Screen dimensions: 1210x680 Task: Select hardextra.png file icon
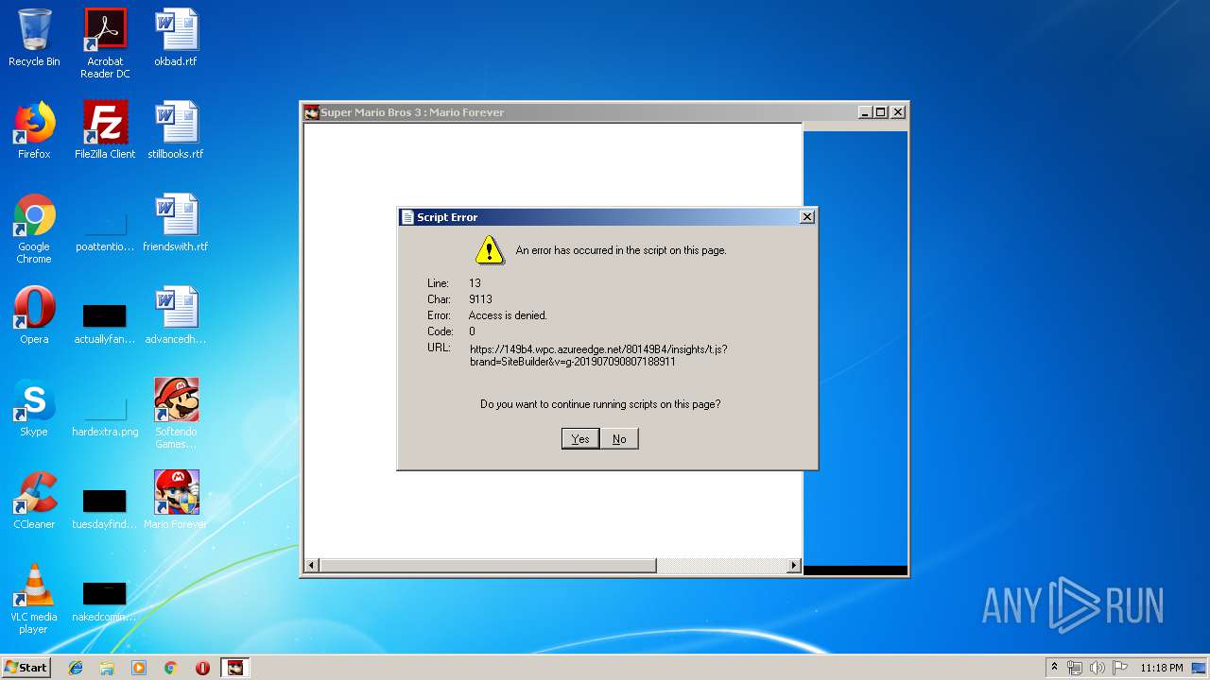105,414
